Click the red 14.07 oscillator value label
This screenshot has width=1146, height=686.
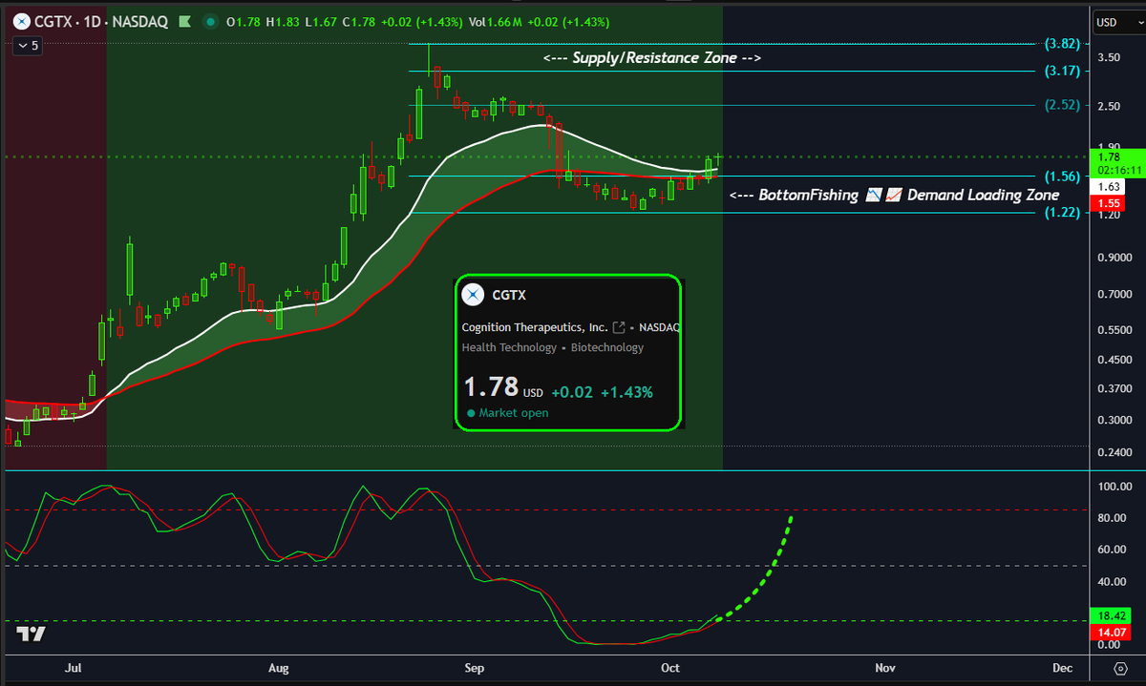[1112, 632]
